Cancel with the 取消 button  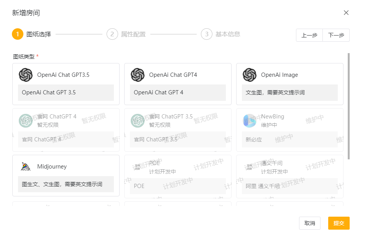tap(310, 223)
